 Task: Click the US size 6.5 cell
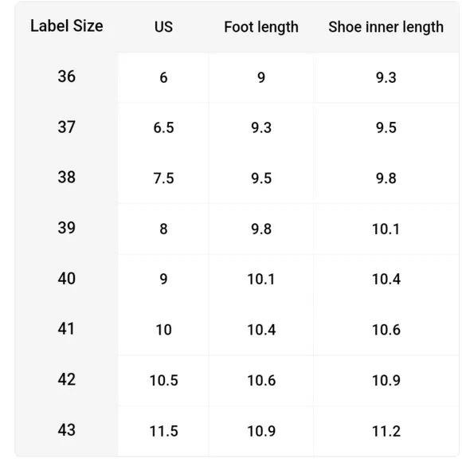coord(163,128)
